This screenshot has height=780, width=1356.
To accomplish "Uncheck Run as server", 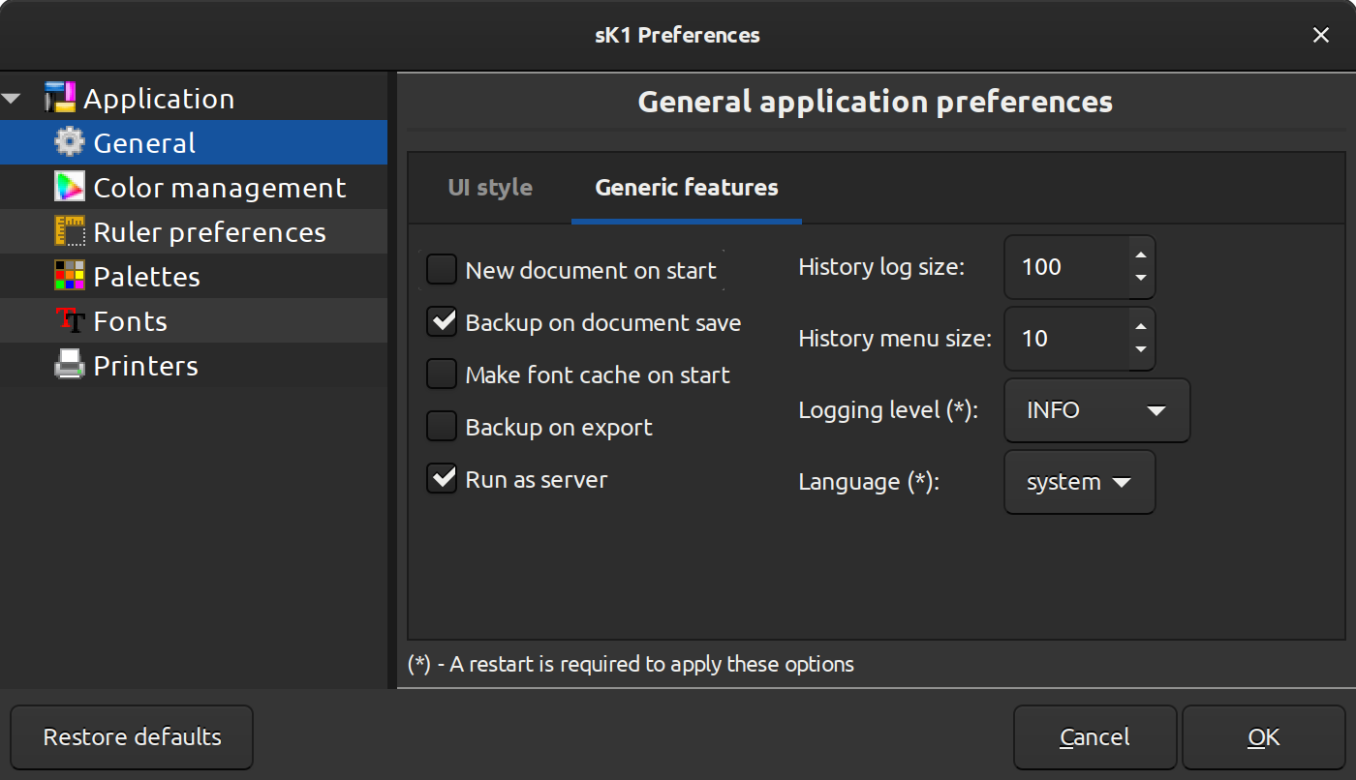I will click(x=442, y=479).
